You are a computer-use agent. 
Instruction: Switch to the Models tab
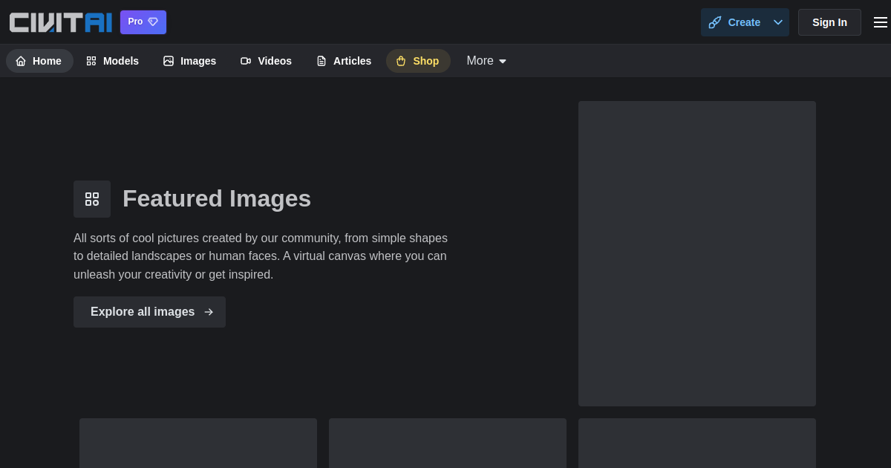113,61
